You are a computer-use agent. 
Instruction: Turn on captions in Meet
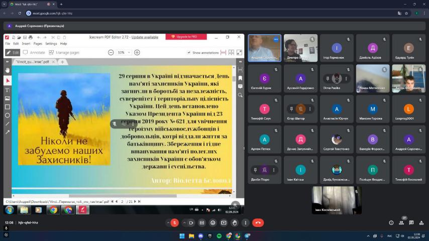pyautogui.click(x=202, y=222)
